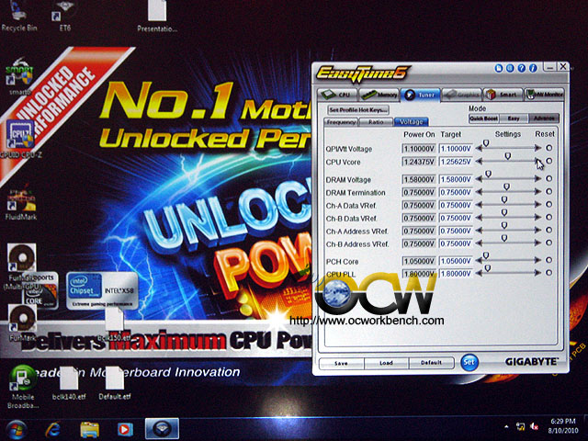The image size is (588, 441).
Task: Click the QPI/Vtt Voltage slider thumb
Action: [x=486, y=143]
